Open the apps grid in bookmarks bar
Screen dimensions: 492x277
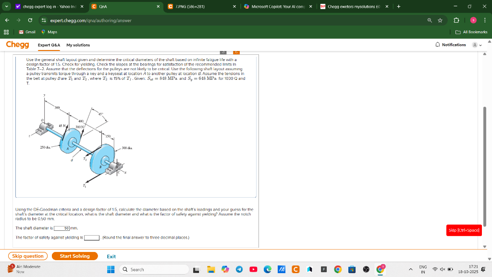(x=6, y=32)
